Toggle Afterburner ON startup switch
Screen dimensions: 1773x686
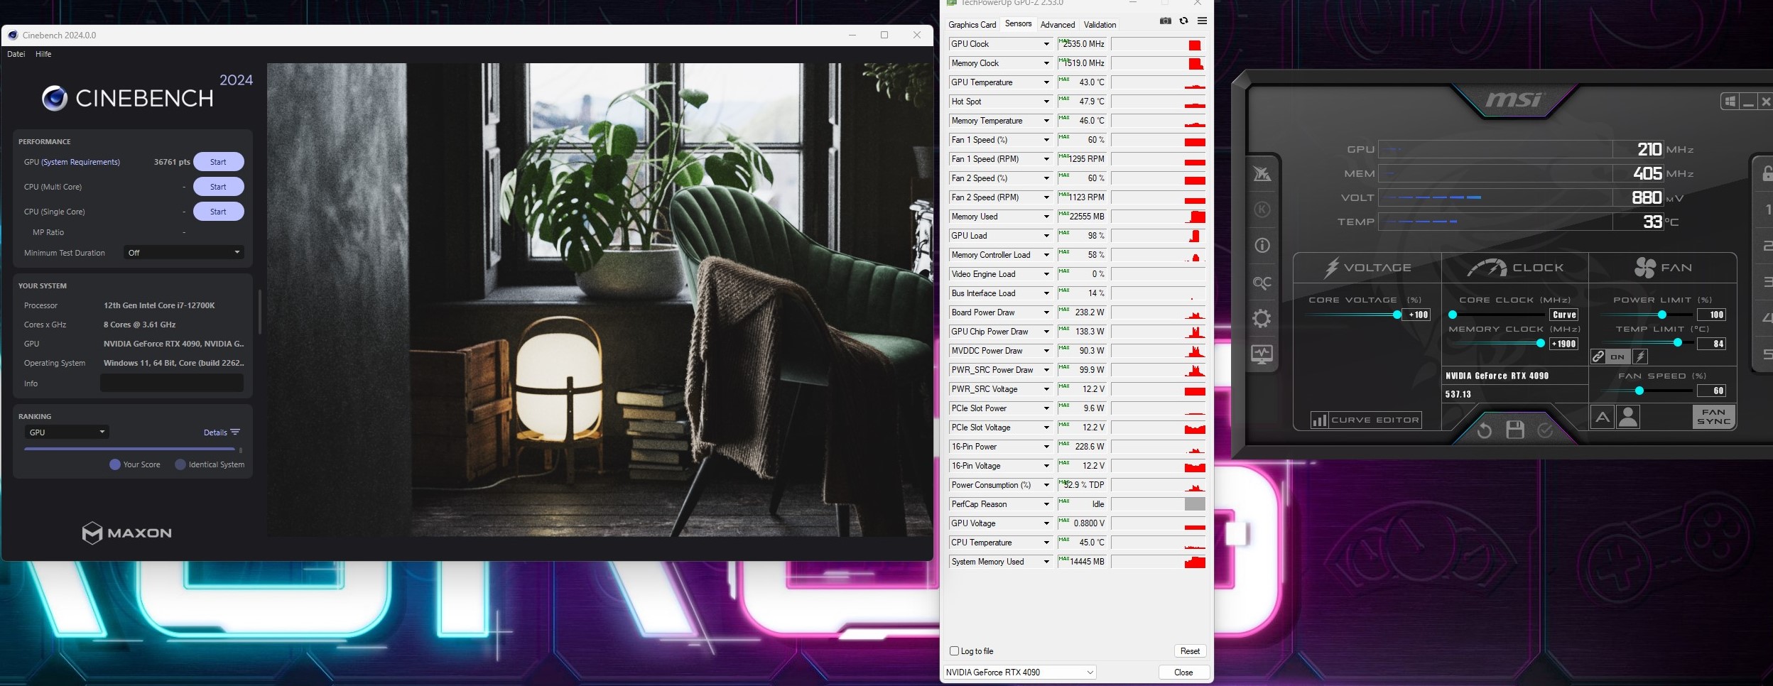(1617, 356)
